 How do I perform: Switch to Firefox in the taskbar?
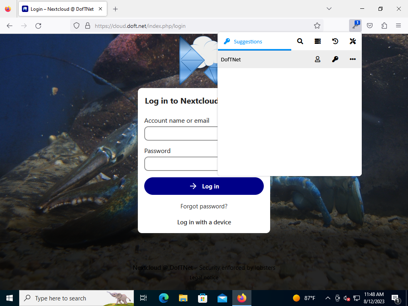[242, 298]
